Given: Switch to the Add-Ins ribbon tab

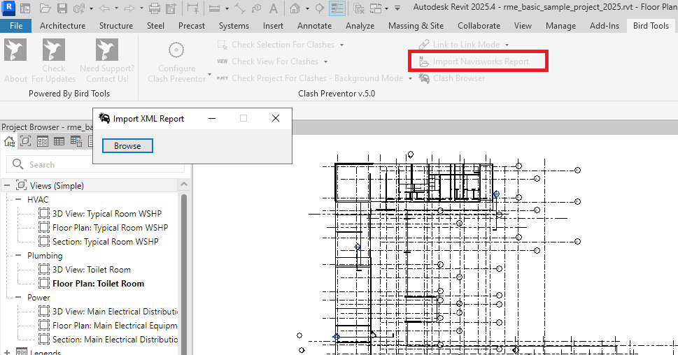Looking at the screenshot, I should (605, 25).
